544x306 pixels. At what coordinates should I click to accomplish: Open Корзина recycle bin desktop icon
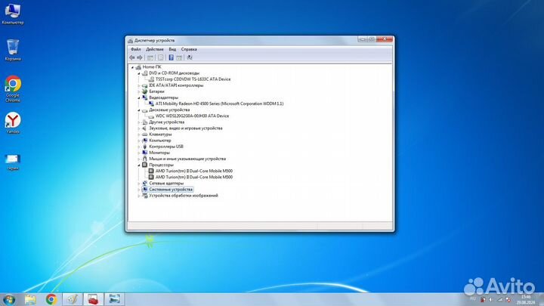pos(13,50)
